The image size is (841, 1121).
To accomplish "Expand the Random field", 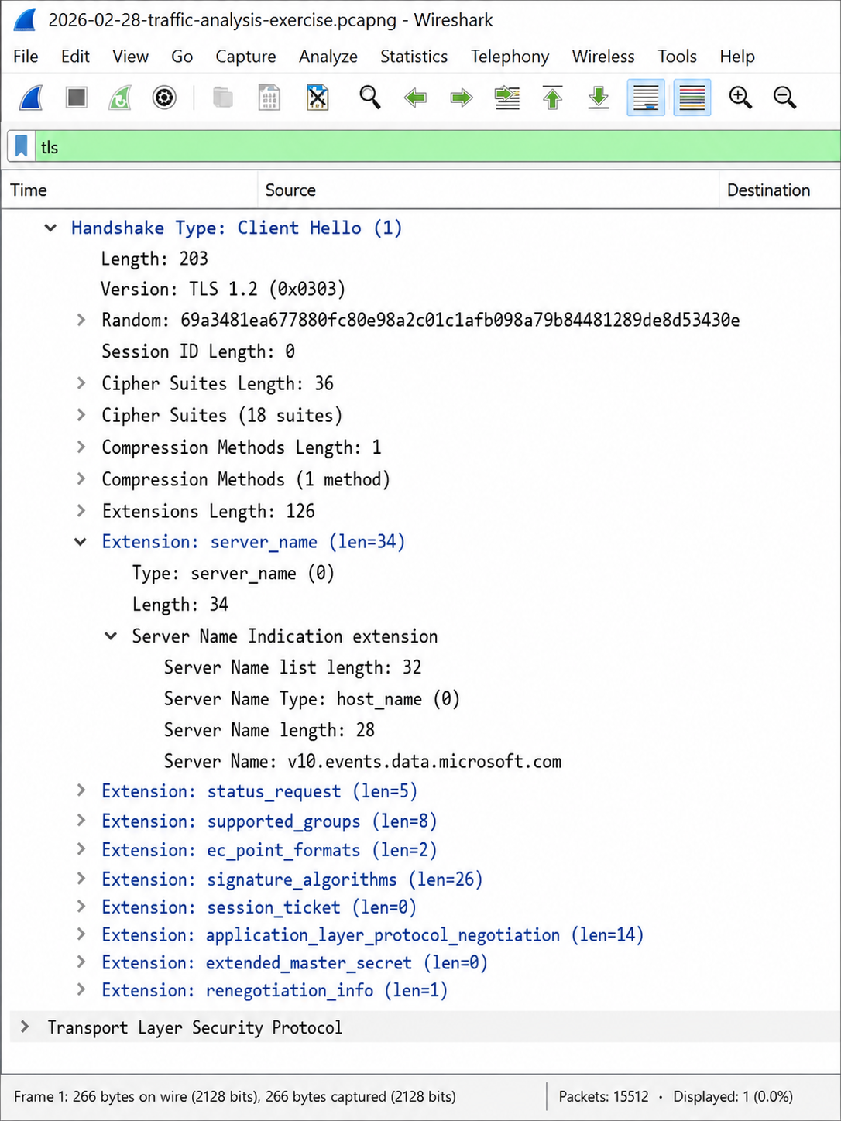I will tap(81, 320).
